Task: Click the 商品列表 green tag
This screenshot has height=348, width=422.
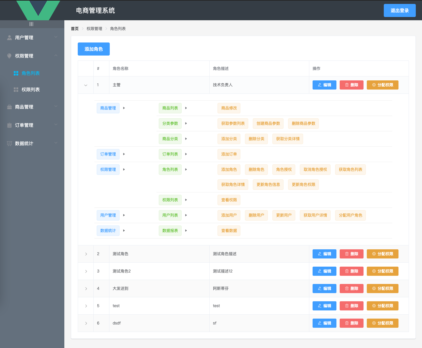Action: [x=170, y=108]
